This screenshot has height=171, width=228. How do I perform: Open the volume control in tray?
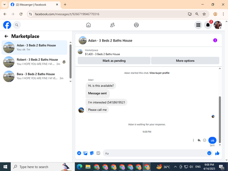pyautogui.click(x=191, y=167)
